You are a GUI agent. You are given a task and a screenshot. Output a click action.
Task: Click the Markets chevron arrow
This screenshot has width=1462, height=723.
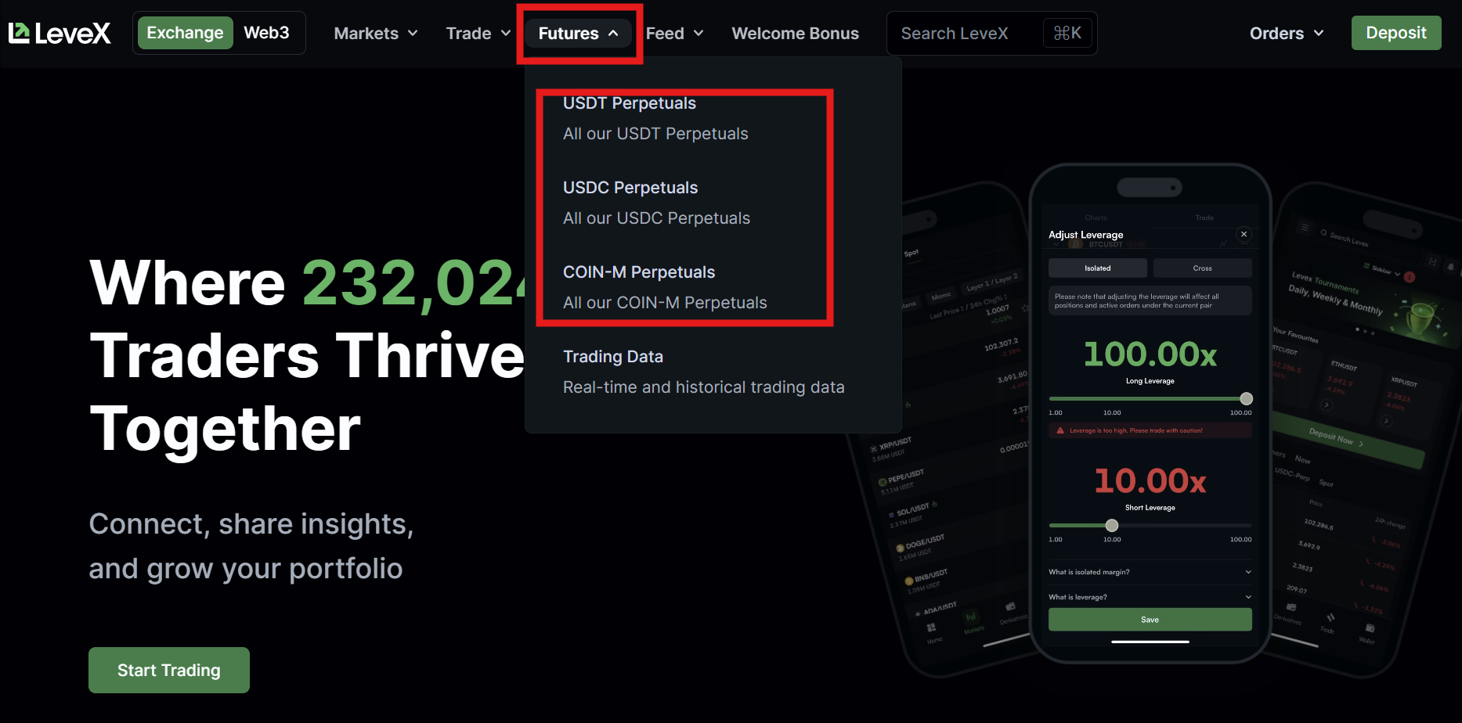[x=413, y=34]
